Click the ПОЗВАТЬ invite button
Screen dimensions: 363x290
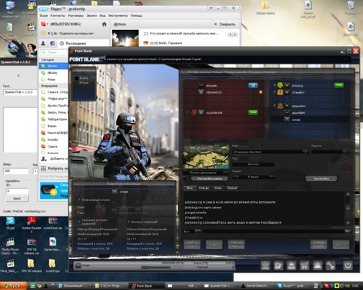pyautogui.click(x=214, y=244)
